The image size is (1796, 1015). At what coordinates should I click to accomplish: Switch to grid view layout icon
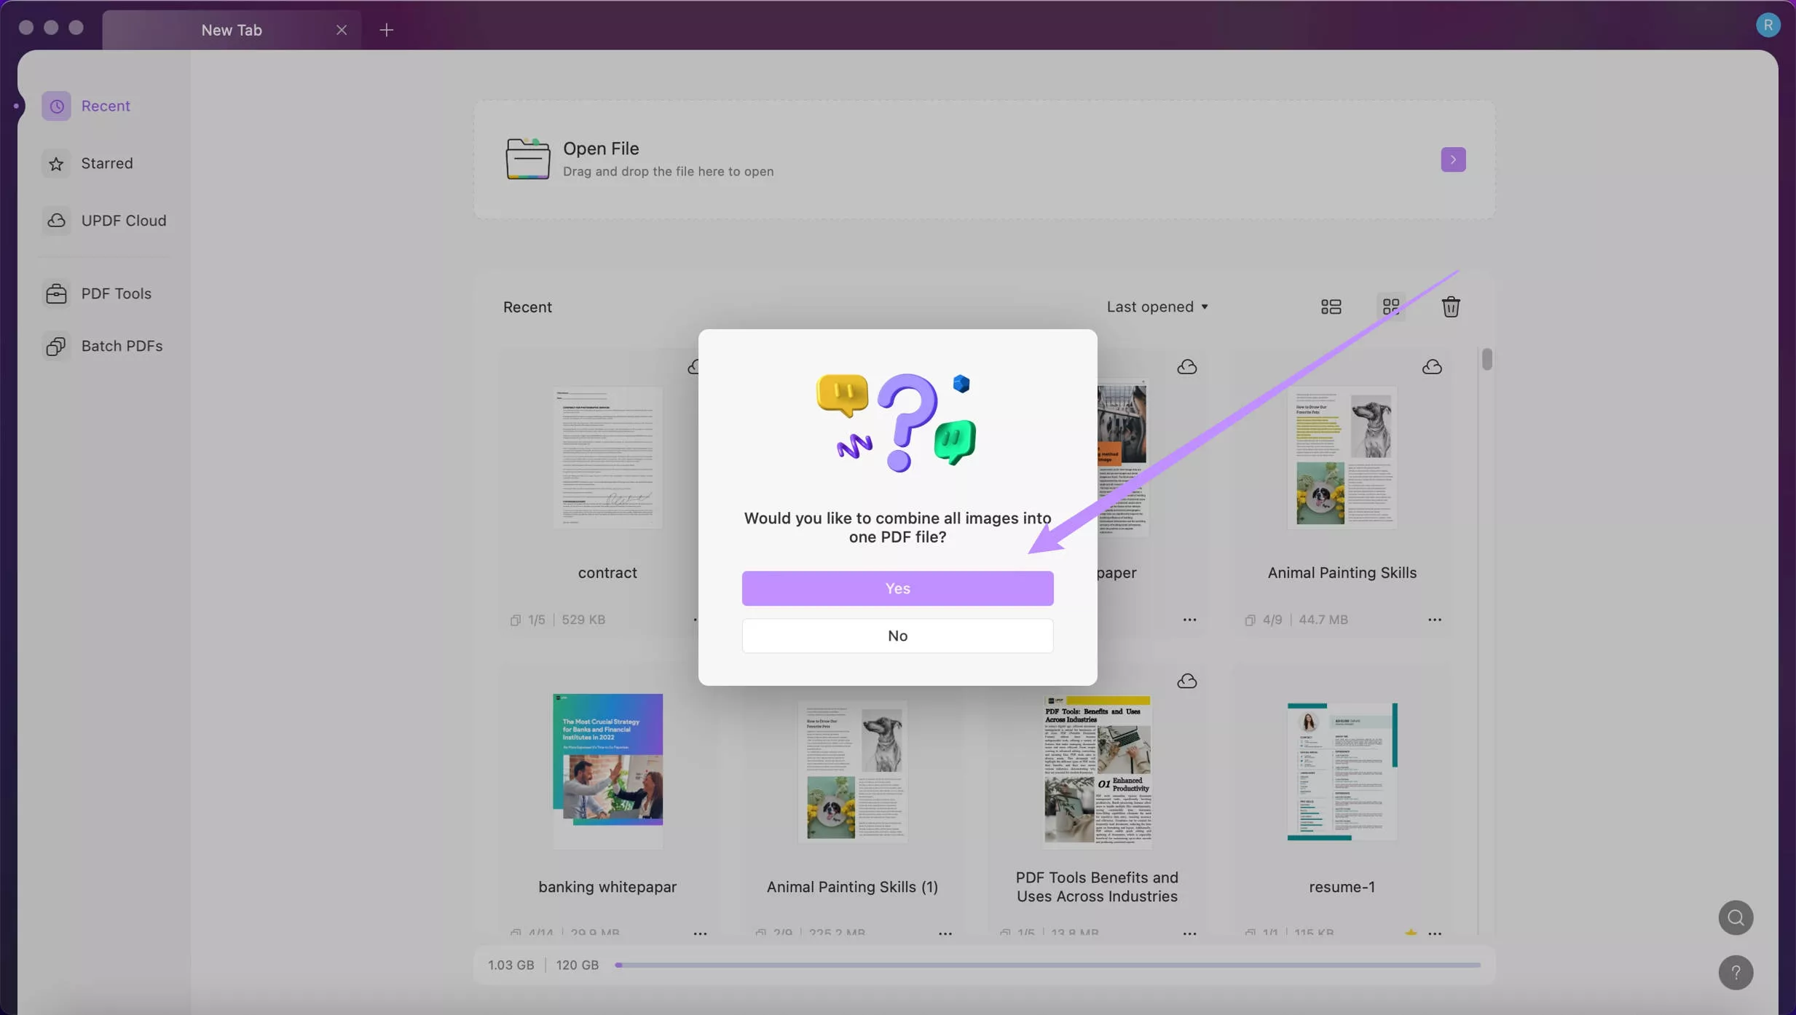1390,307
